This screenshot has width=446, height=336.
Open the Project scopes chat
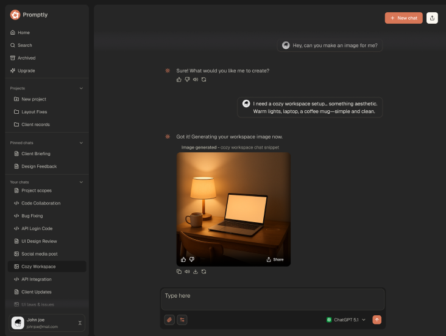[37, 191]
